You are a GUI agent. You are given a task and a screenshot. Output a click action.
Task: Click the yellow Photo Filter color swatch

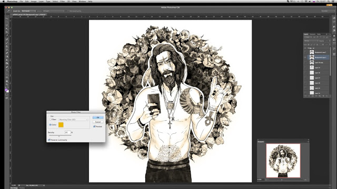pos(61,125)
